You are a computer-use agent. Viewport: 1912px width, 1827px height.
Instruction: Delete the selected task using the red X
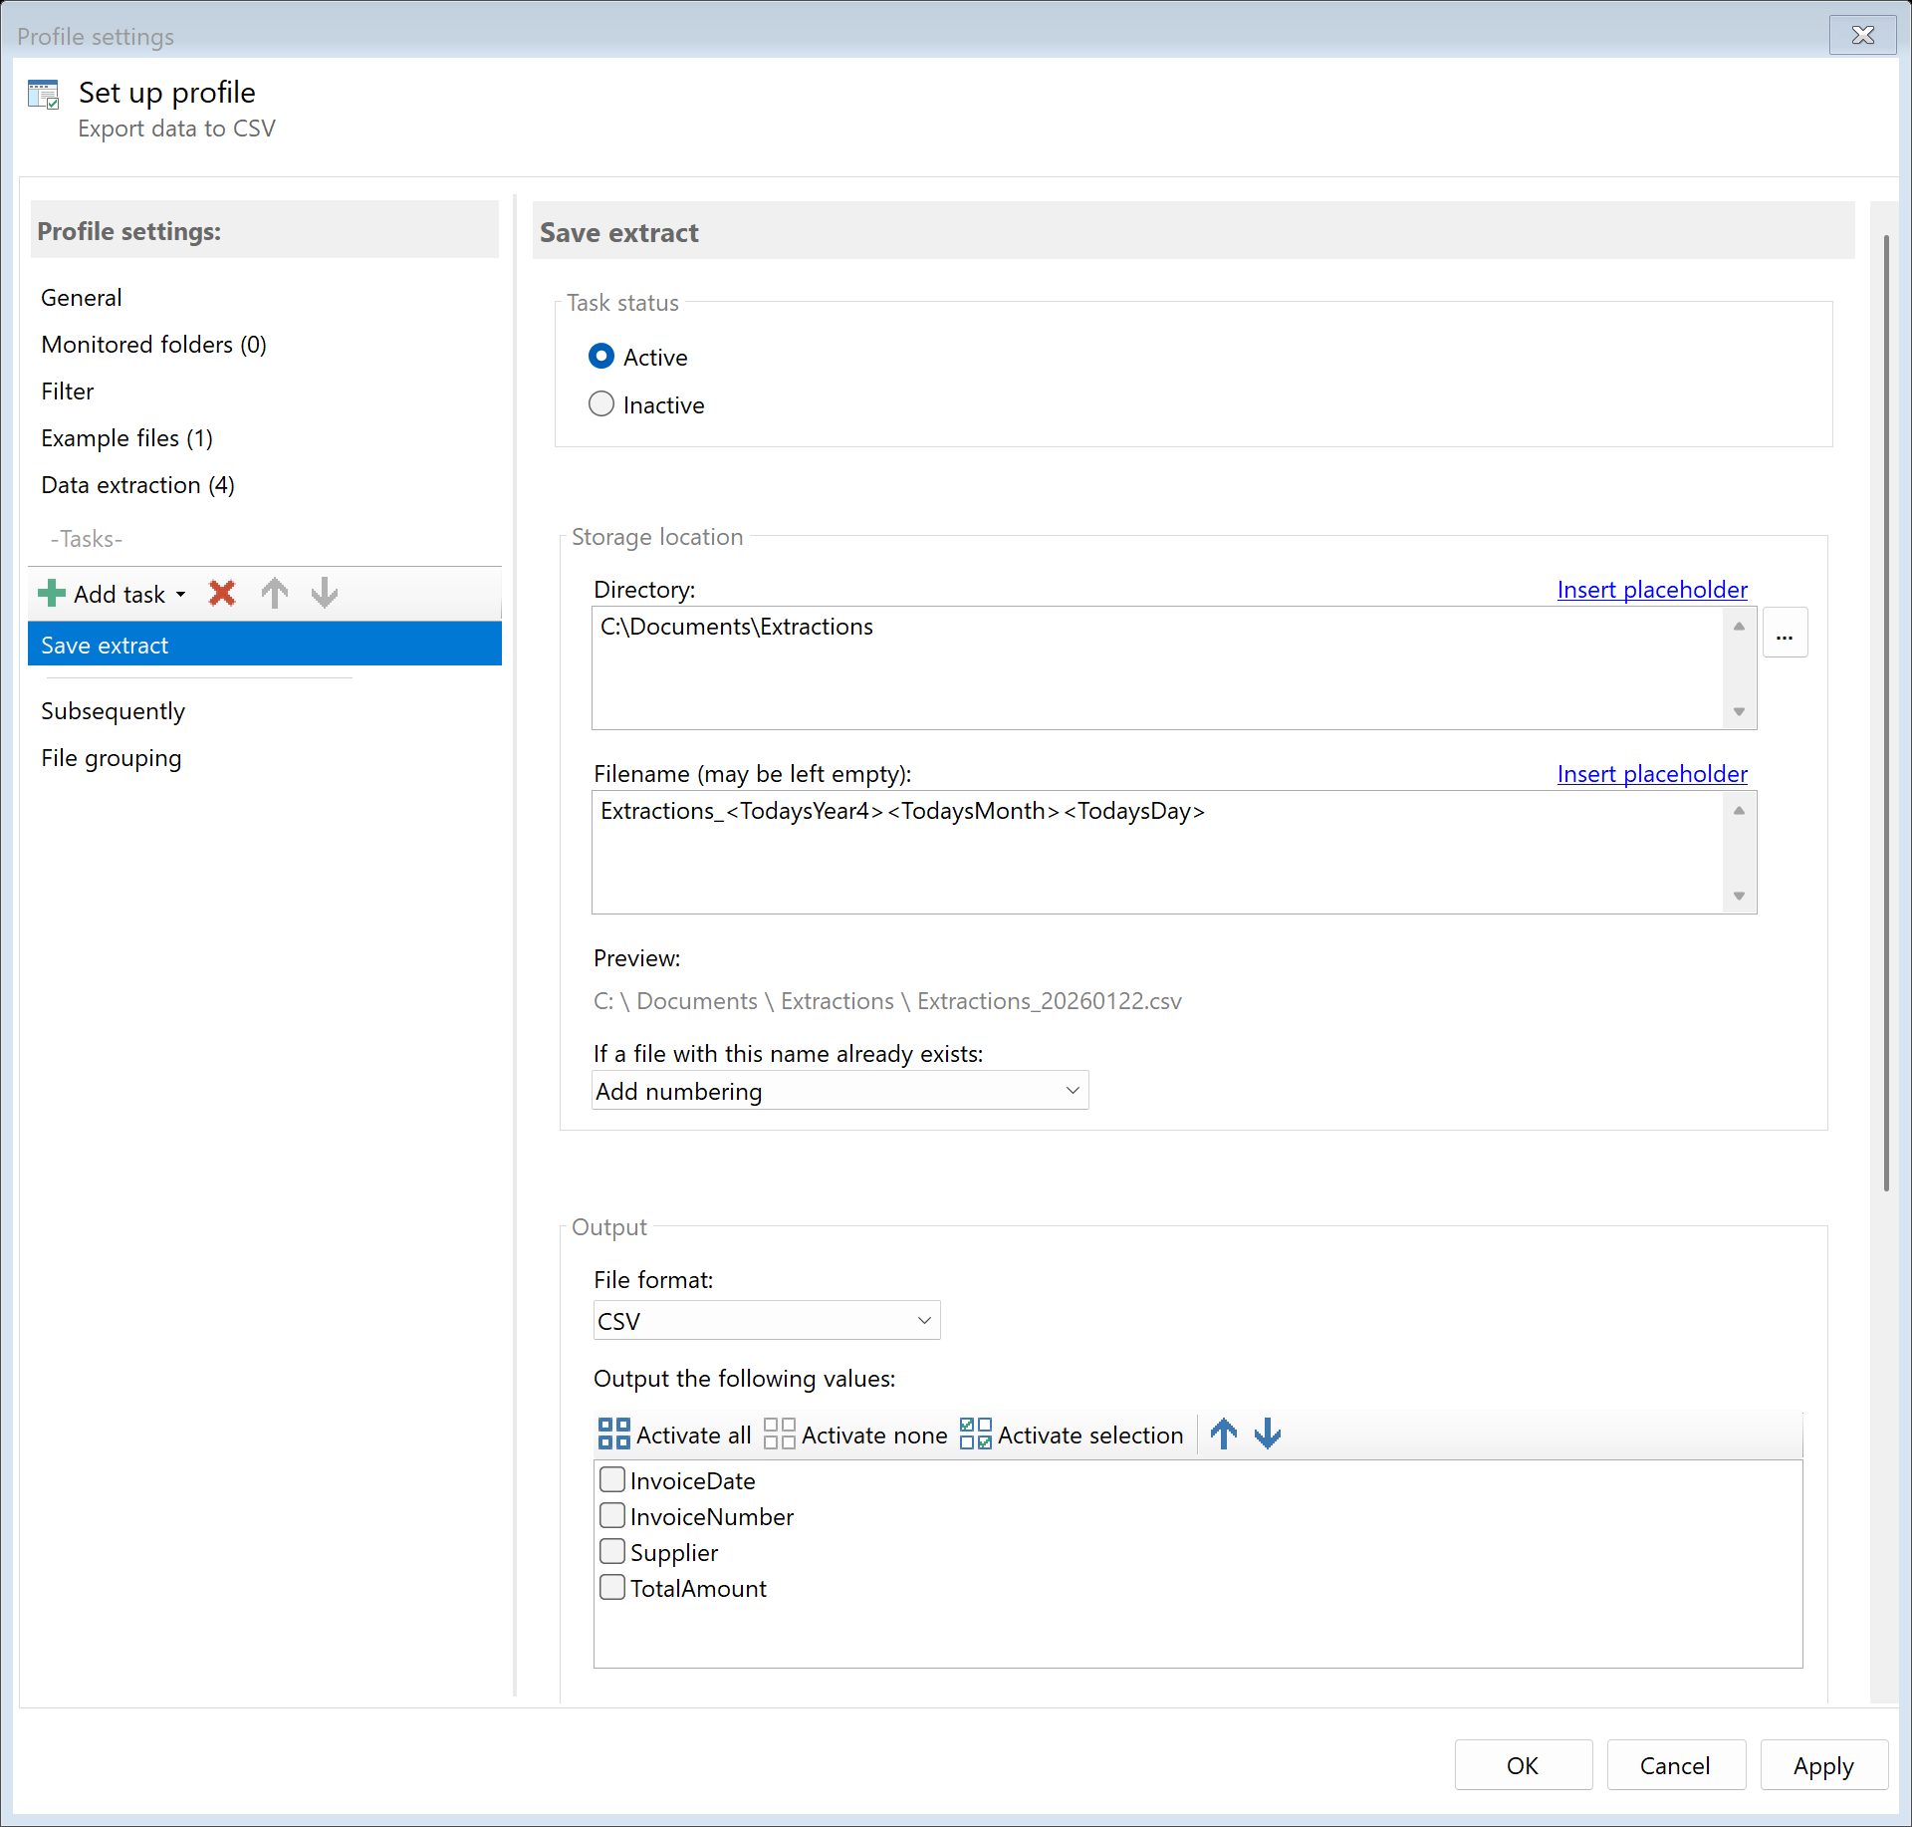(221, 593)
